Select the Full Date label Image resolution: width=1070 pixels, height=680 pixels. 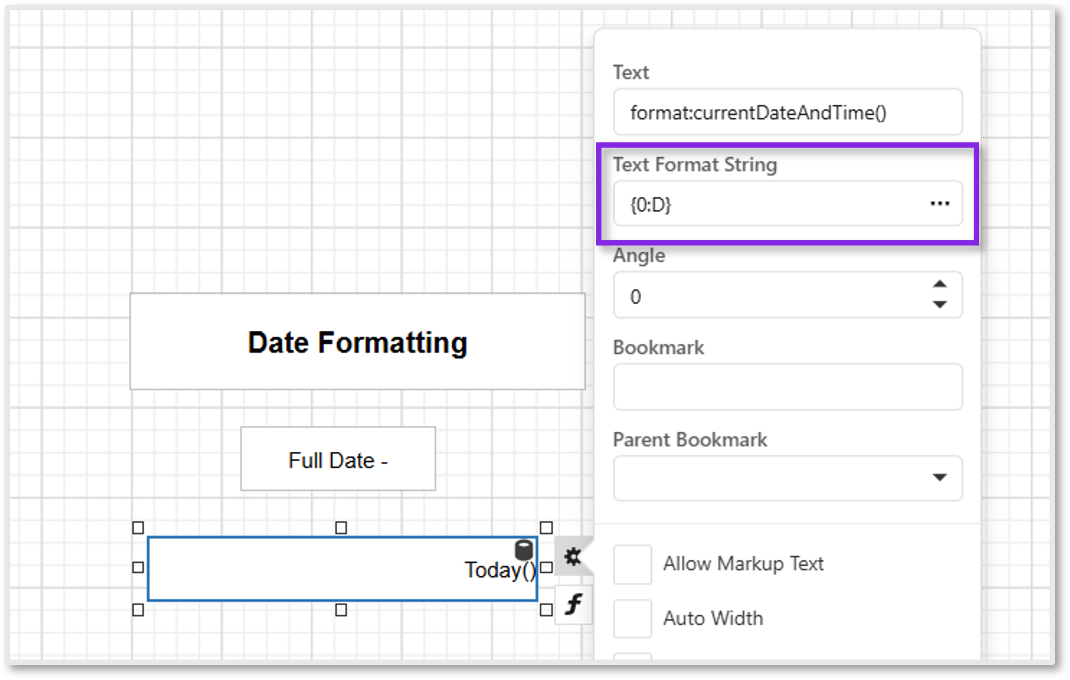pos(337,459)
